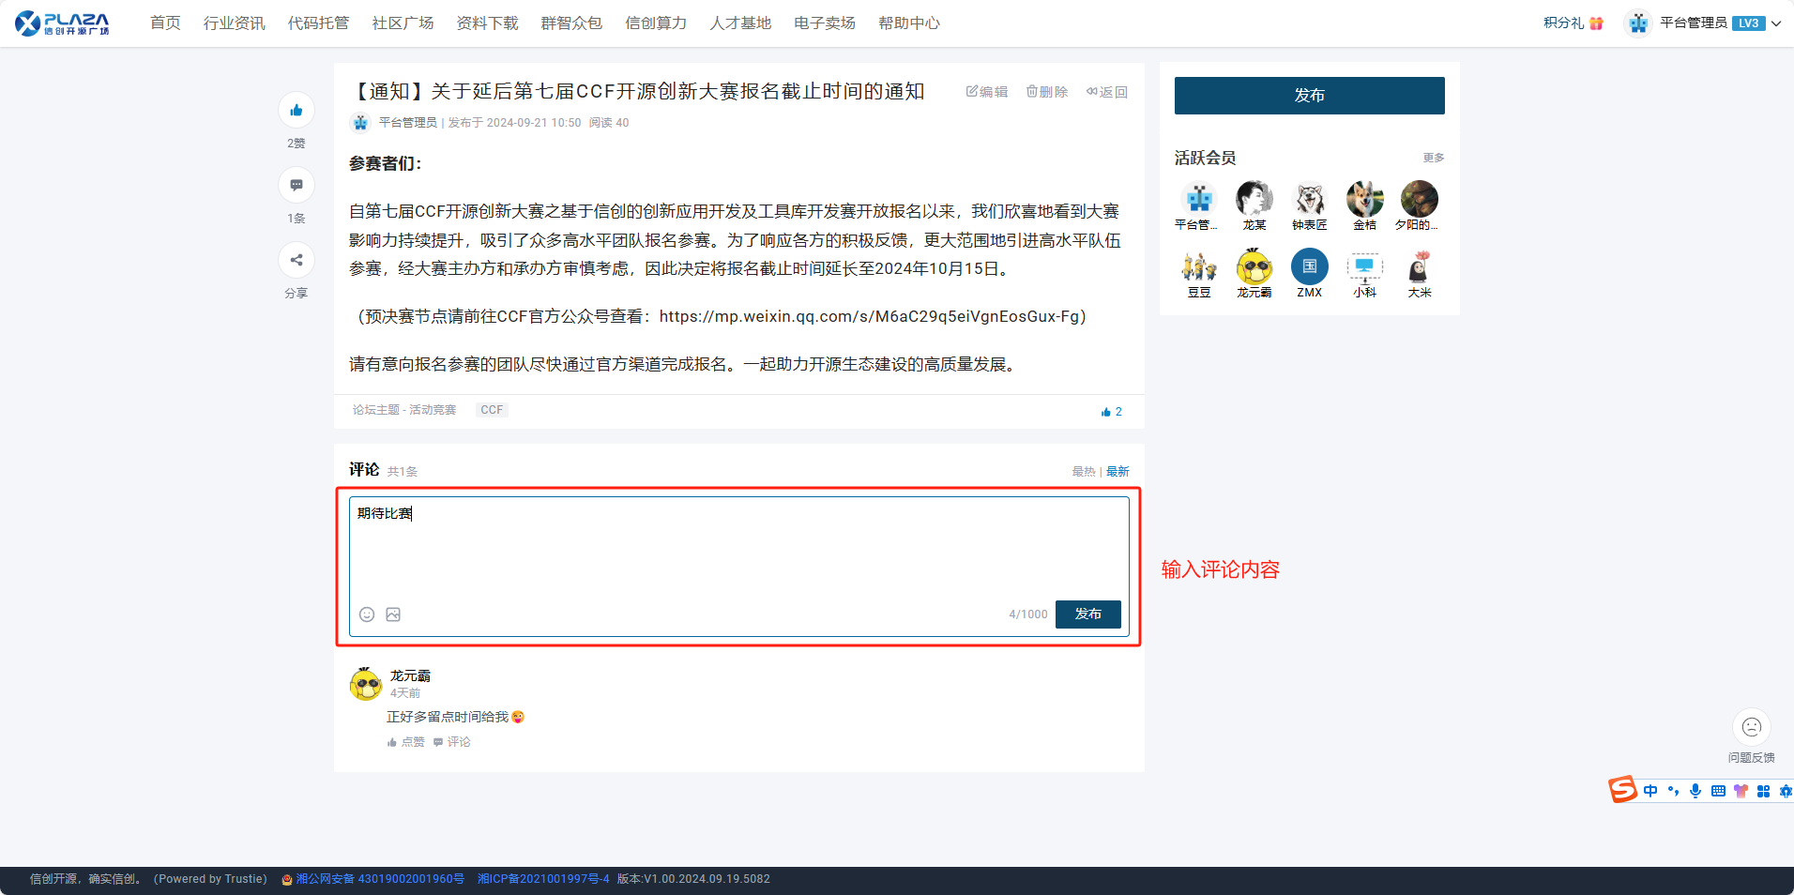Sort comments by 最新
The height and width of the screenshot is (895, 1794).
click(x=1117, y=472)
